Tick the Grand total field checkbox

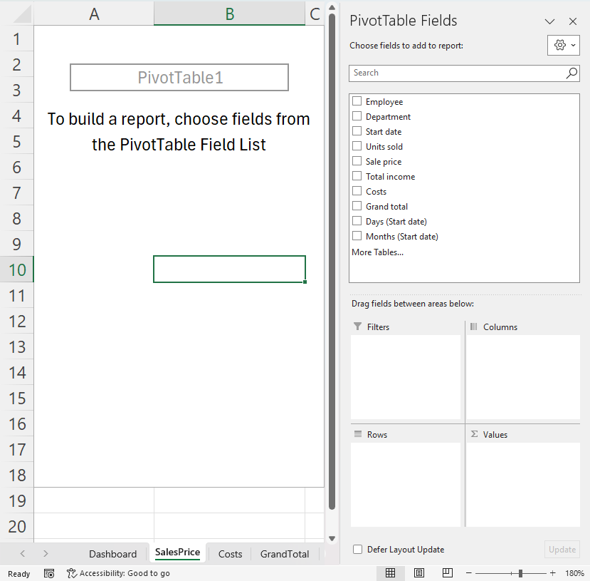pos(357,206)
